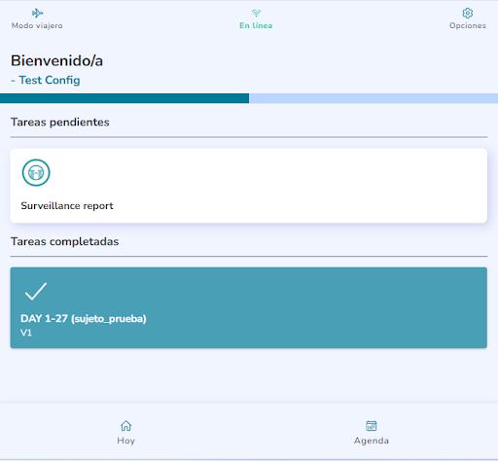This screenshot has width=498, height=461.
Task: Click the task progress bar
Action: point(249,98)
